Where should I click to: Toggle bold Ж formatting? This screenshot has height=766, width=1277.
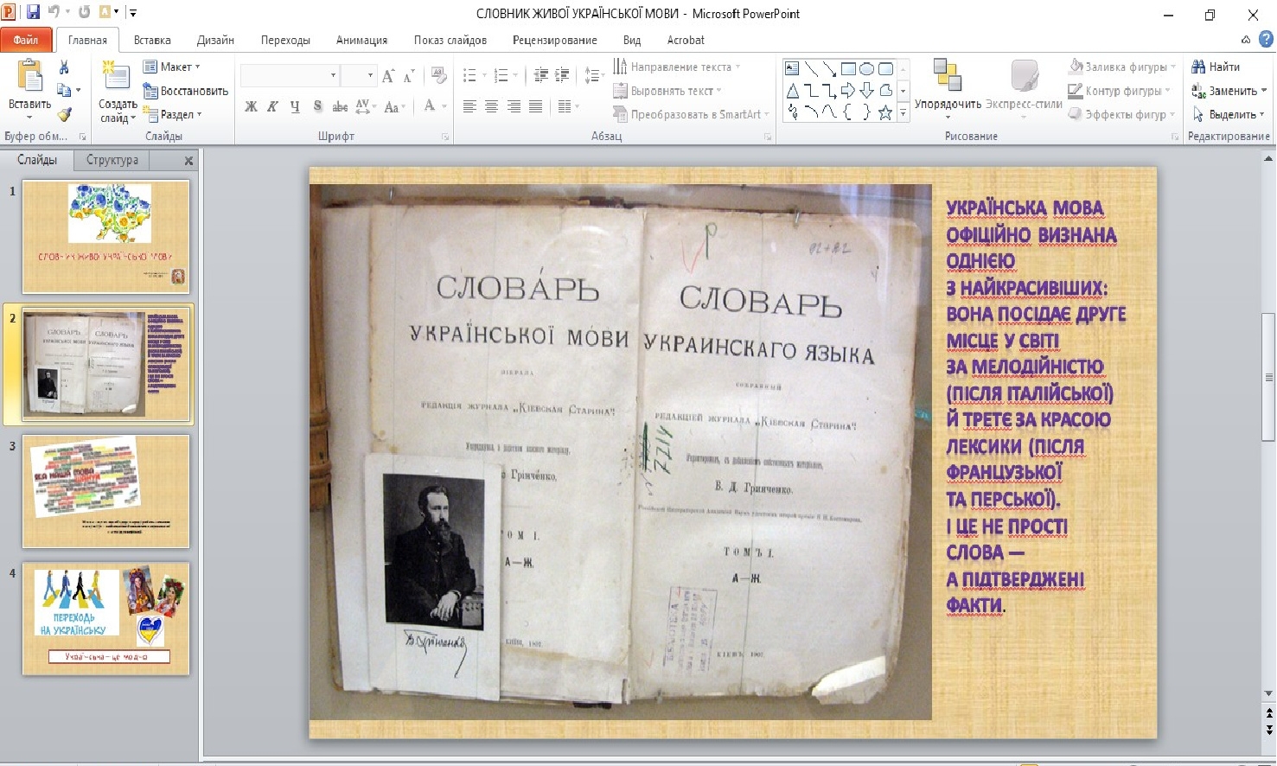point(251,106)
